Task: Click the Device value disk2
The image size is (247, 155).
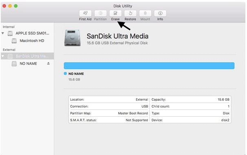Action: [x=225, y=120]
